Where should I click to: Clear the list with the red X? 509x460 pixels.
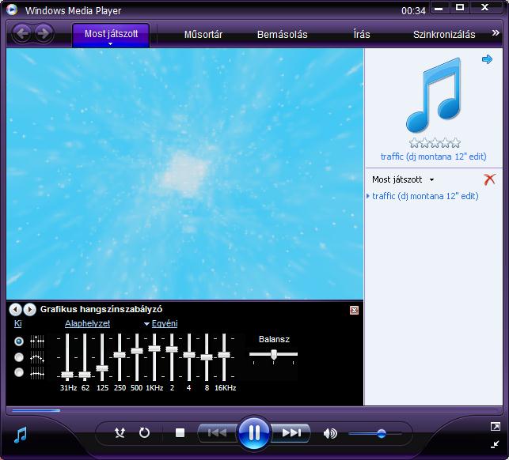pos(489,179)
